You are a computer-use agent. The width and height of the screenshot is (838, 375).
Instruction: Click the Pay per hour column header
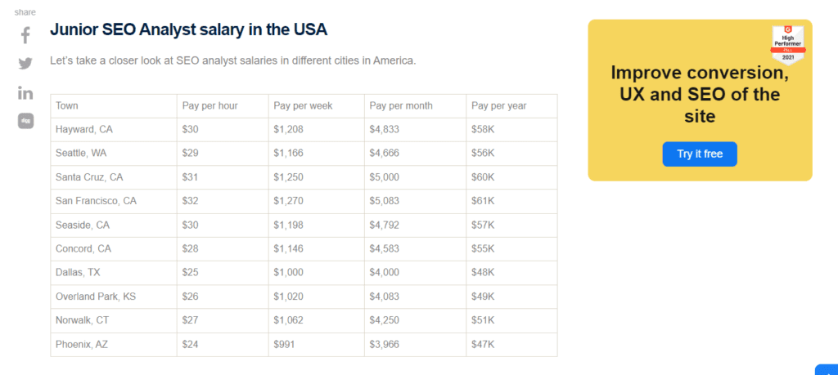[x=211, y=106]
